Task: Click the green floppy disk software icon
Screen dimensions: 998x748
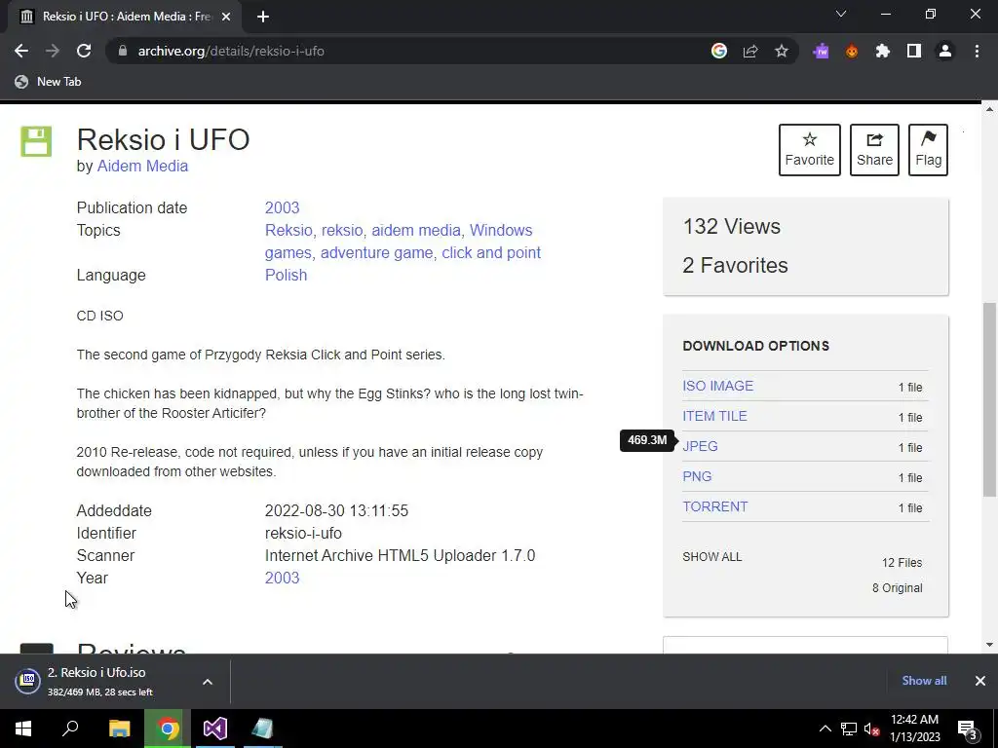Action: [36, 141]
